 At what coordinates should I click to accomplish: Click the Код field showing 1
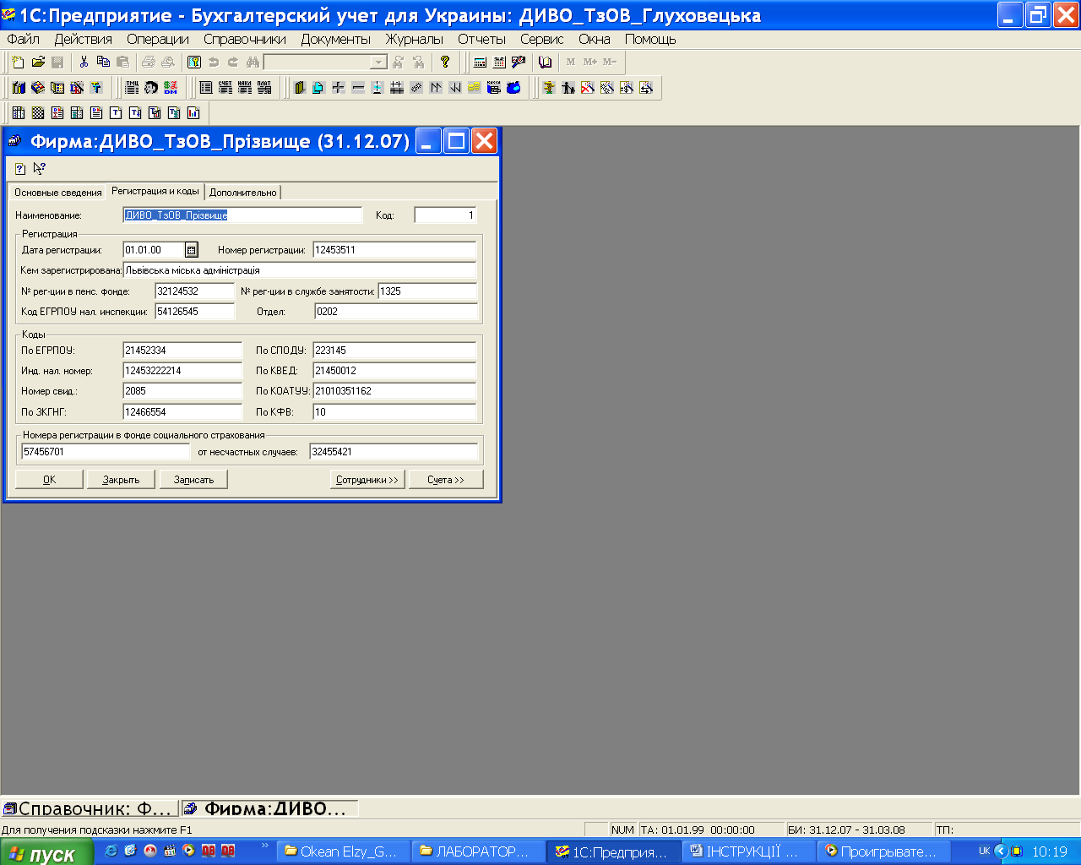point(446,215)
